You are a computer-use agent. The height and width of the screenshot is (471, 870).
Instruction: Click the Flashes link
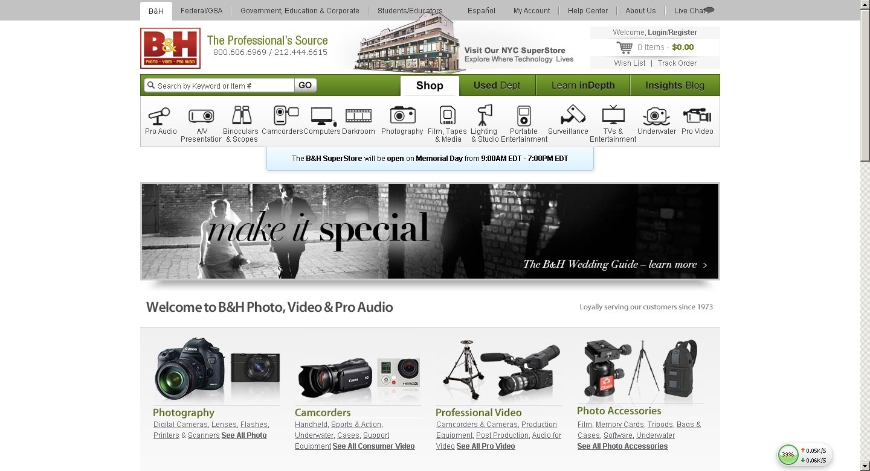pos(254,425)
